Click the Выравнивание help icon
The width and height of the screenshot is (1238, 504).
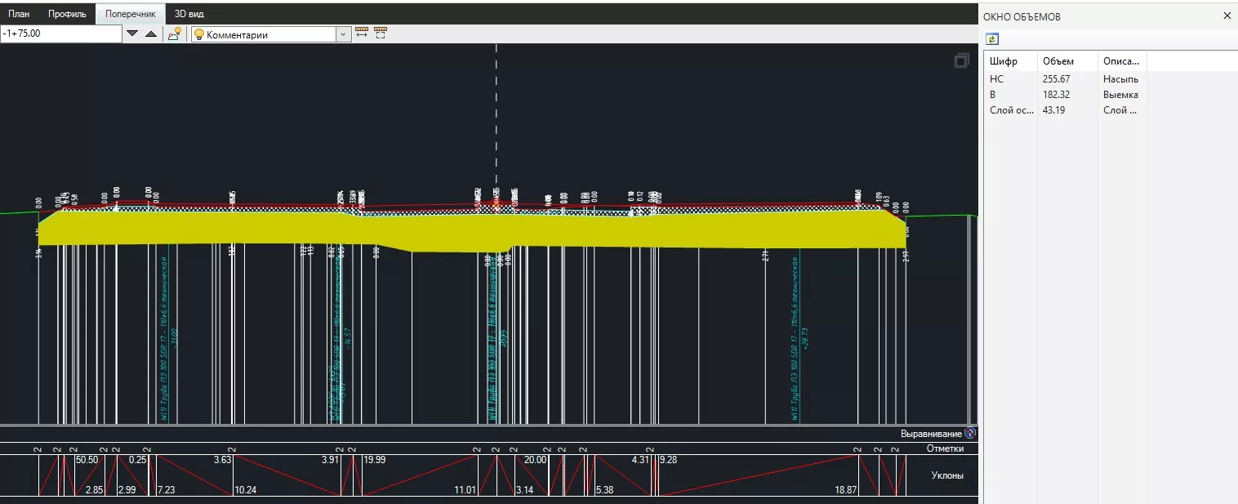point(970,434)
